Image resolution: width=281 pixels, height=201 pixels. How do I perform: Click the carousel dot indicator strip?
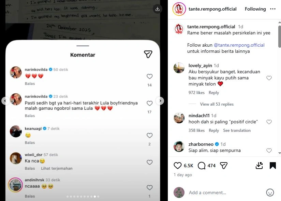[x=83, y=197]
